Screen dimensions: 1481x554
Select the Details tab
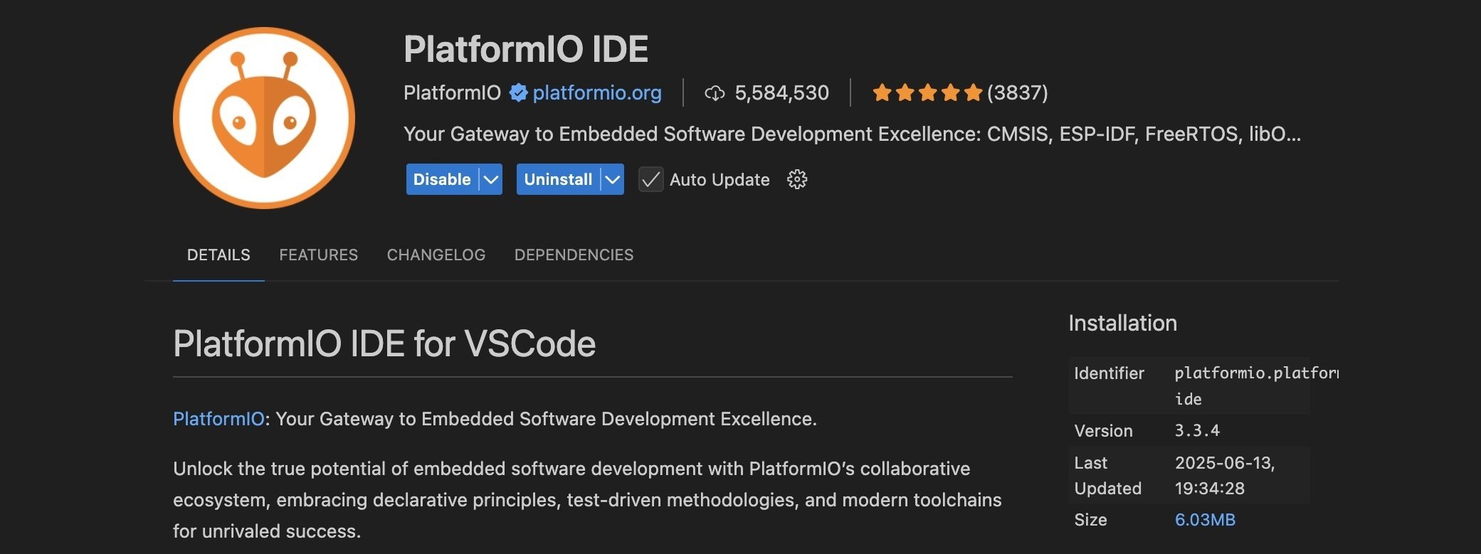click(218, 255)
